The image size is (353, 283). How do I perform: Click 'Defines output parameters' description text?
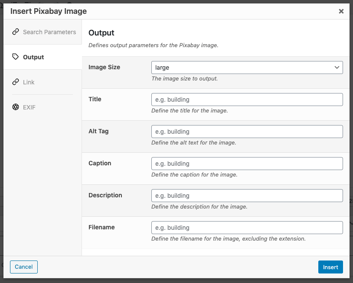(x=154, y=45)
